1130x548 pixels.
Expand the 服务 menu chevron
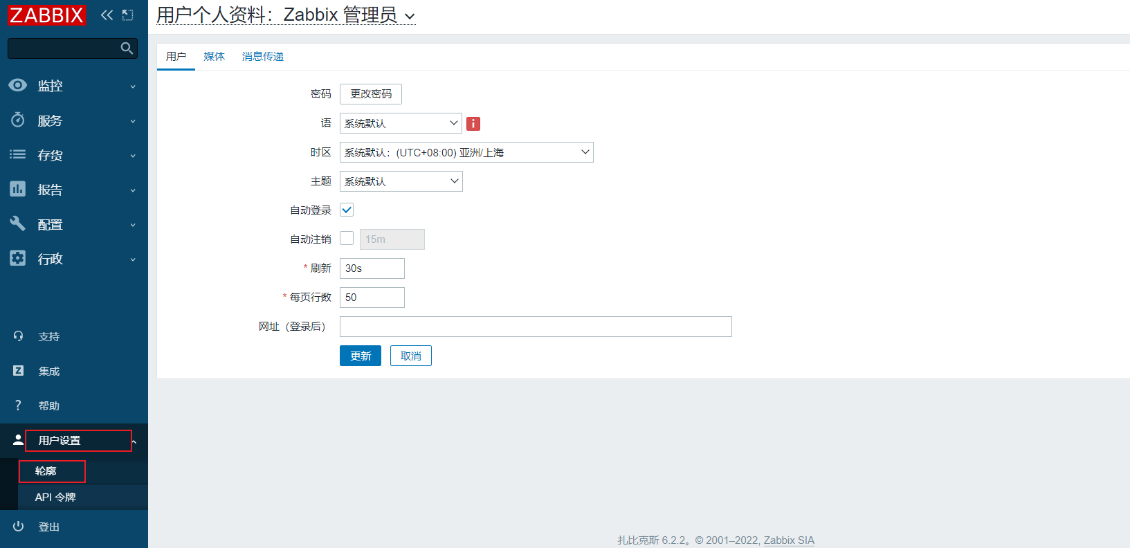133,121
